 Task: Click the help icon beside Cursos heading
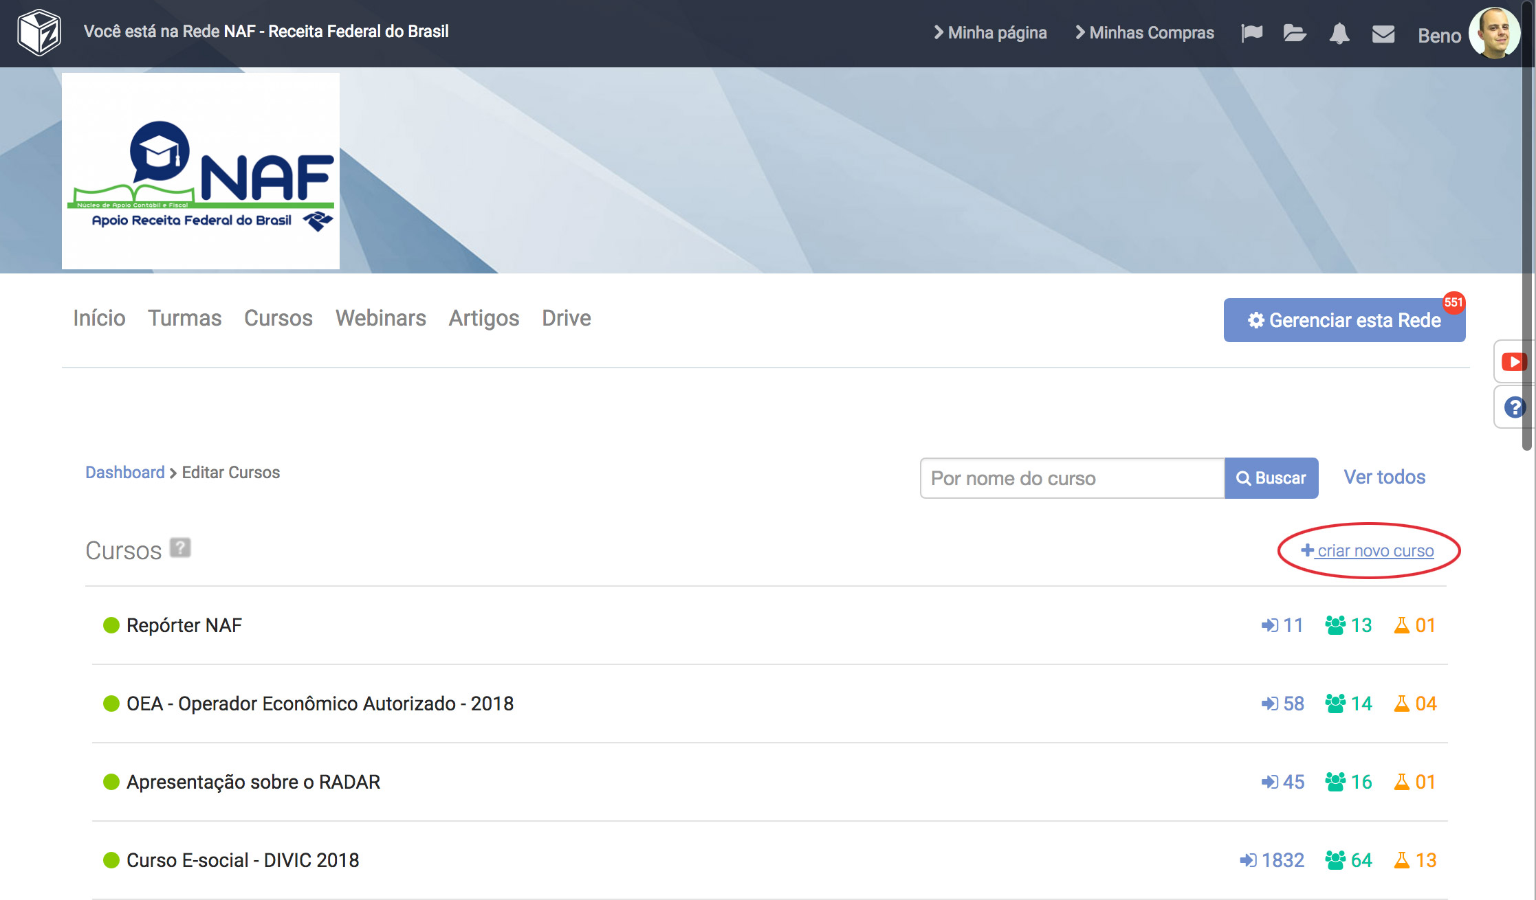[x=180, y=548]
